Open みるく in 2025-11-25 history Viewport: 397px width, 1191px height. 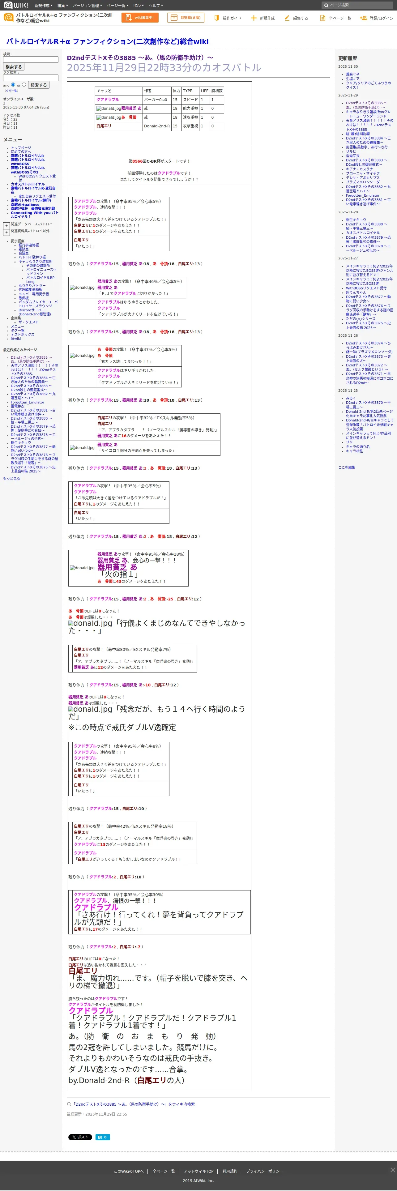click(x=351, y=398)
